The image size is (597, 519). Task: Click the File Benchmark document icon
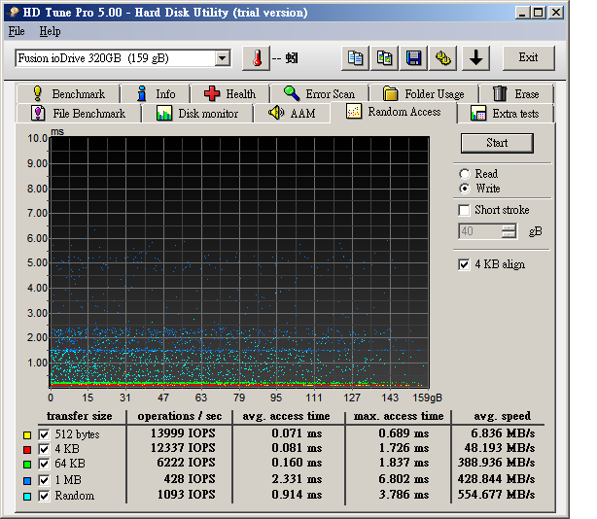(x=38, y=114)
